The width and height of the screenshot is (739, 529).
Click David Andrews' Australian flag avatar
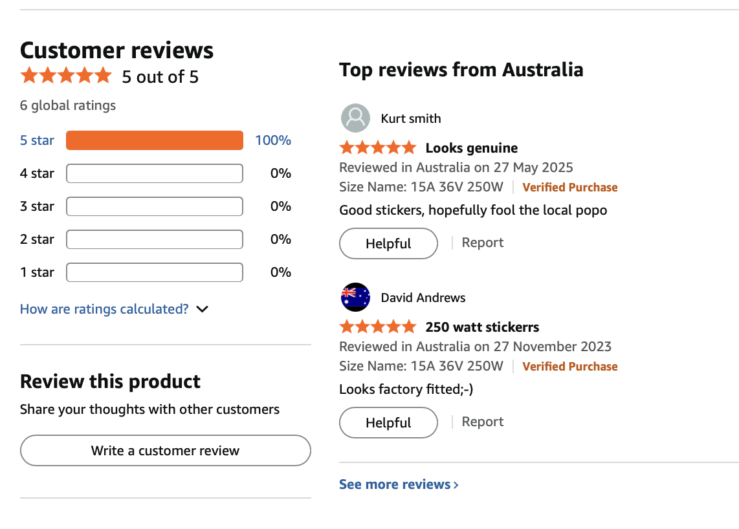click(x=355, y=297)
